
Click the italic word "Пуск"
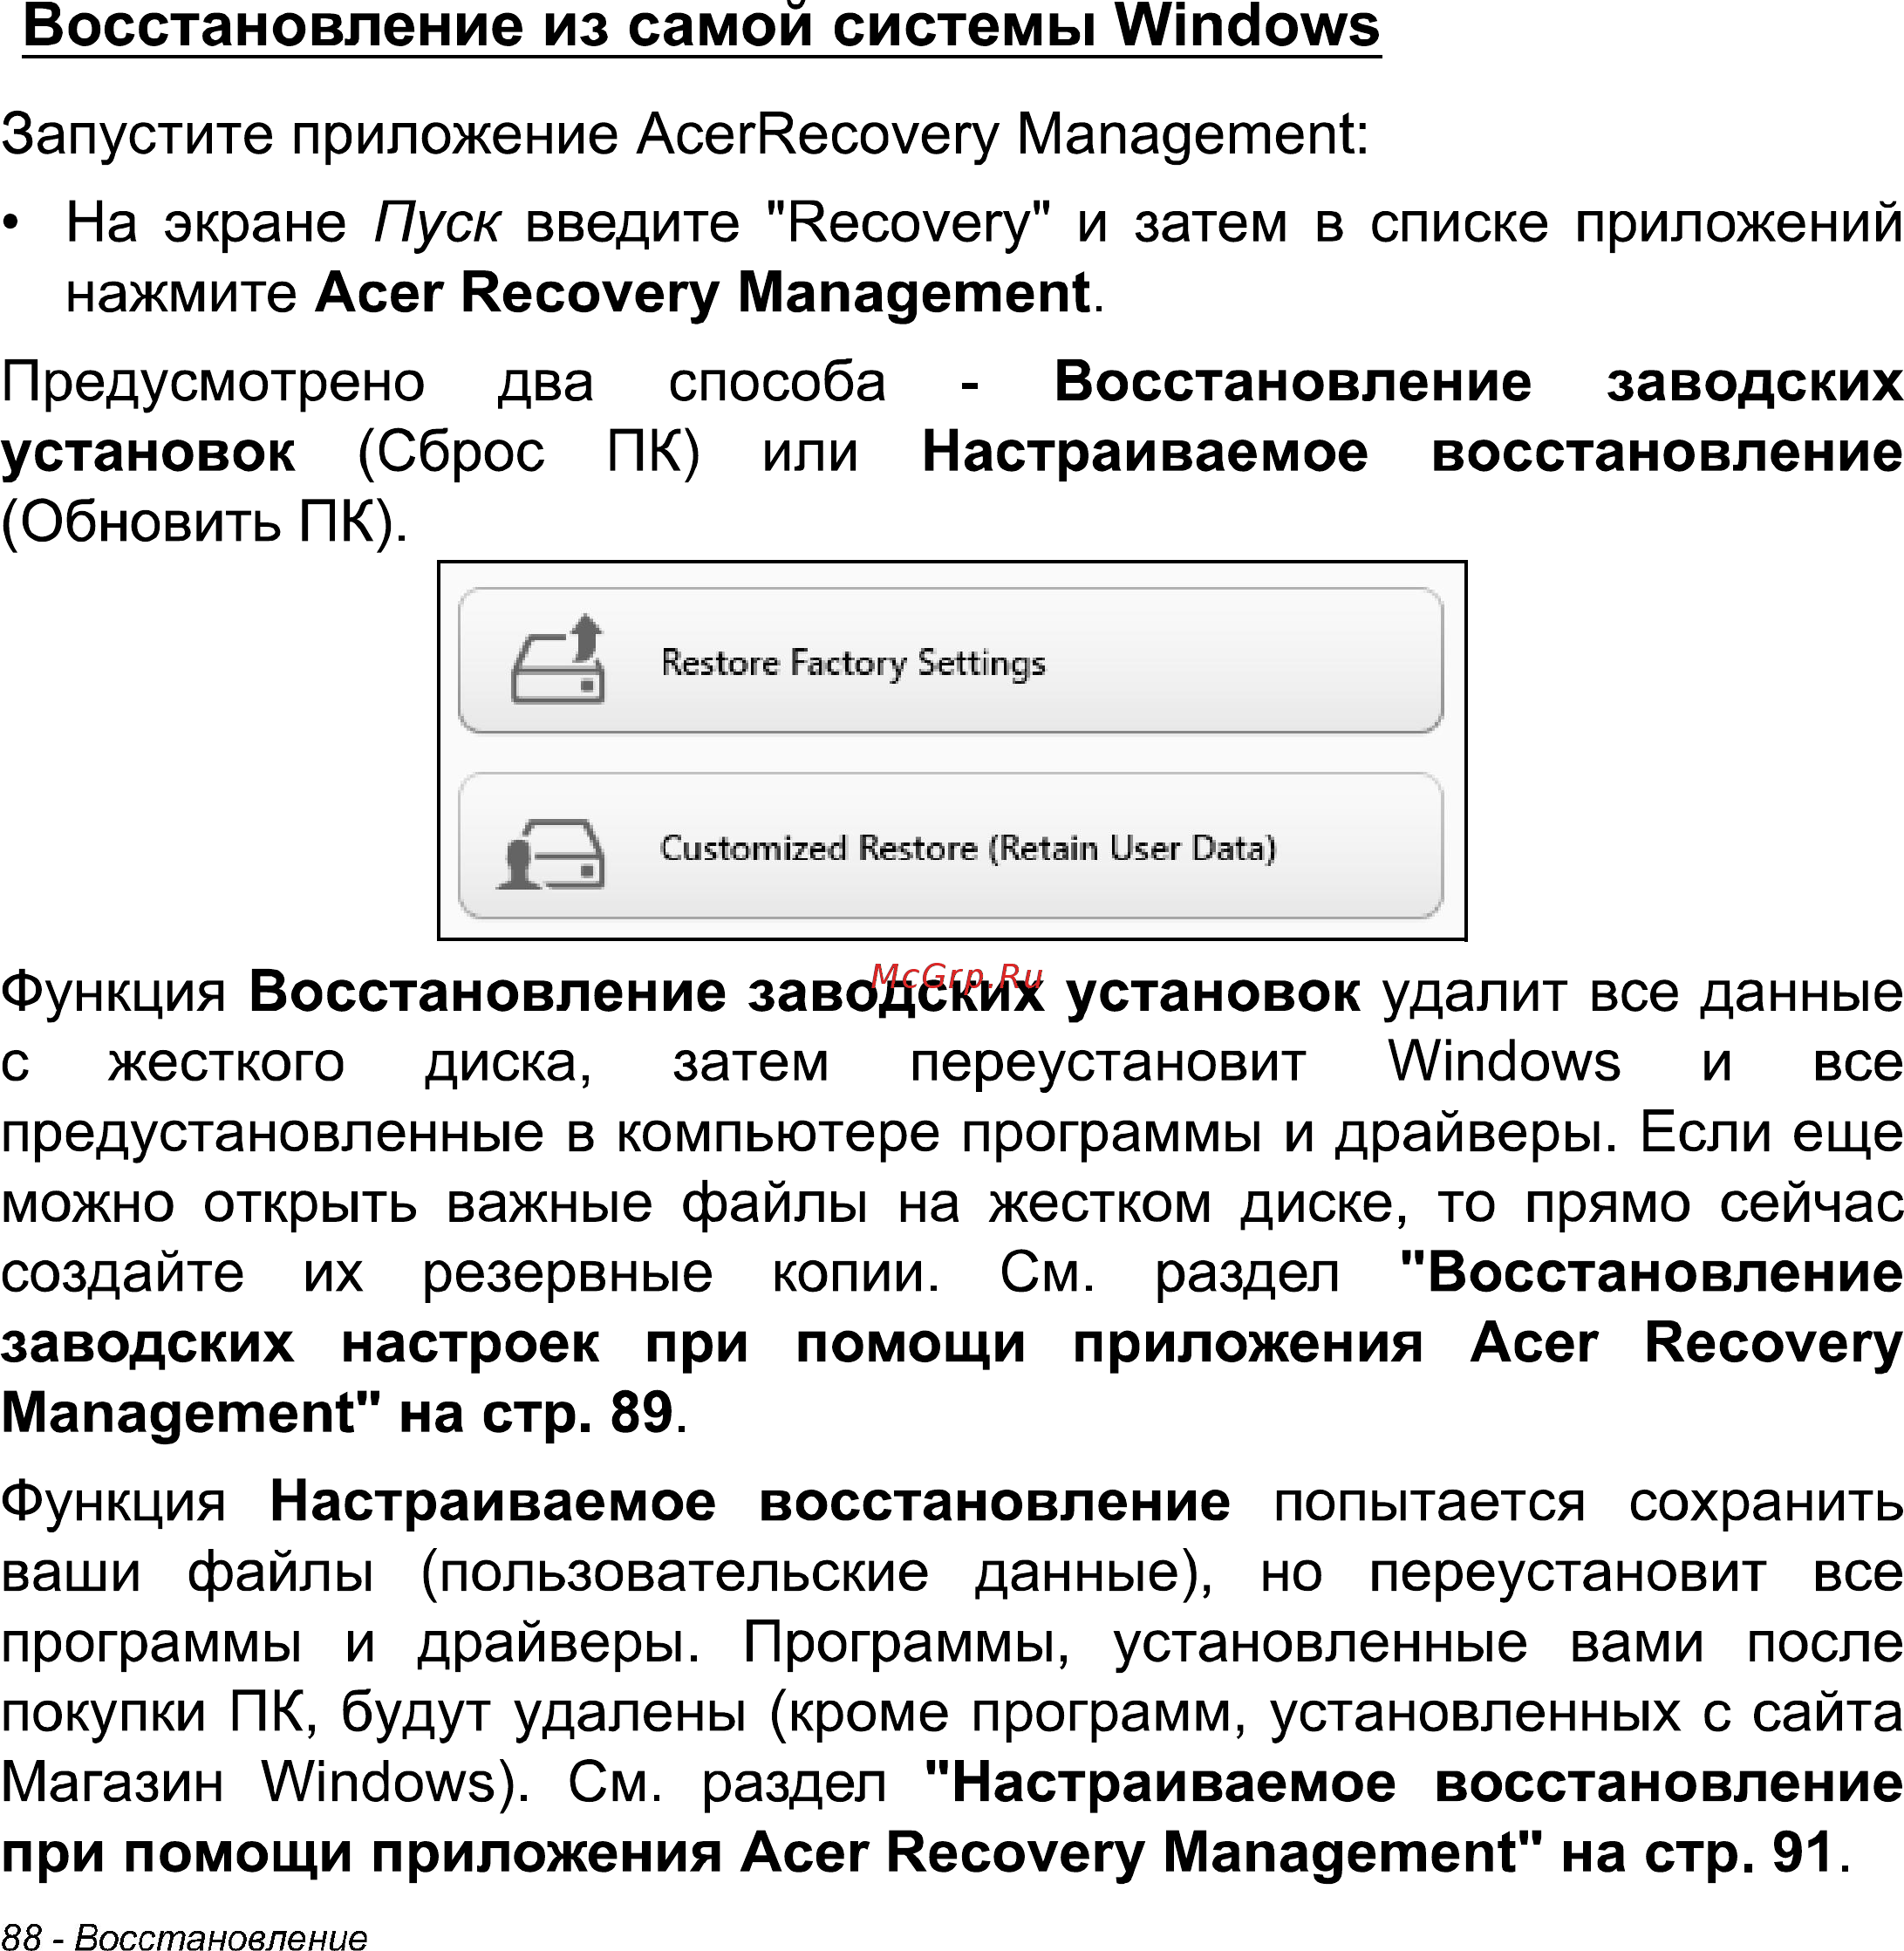[x=436, y=223]
